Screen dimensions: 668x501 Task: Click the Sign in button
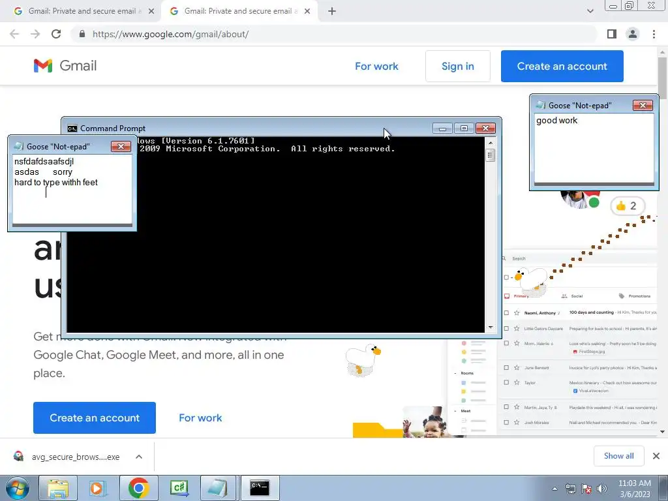tap(457, 66)
